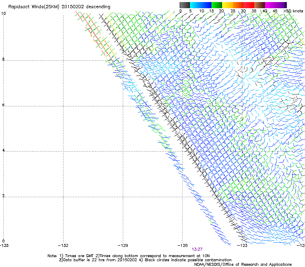Click the '-126' longitude axis label
Viewport: 305px width, 267px height.
(183, 246)
